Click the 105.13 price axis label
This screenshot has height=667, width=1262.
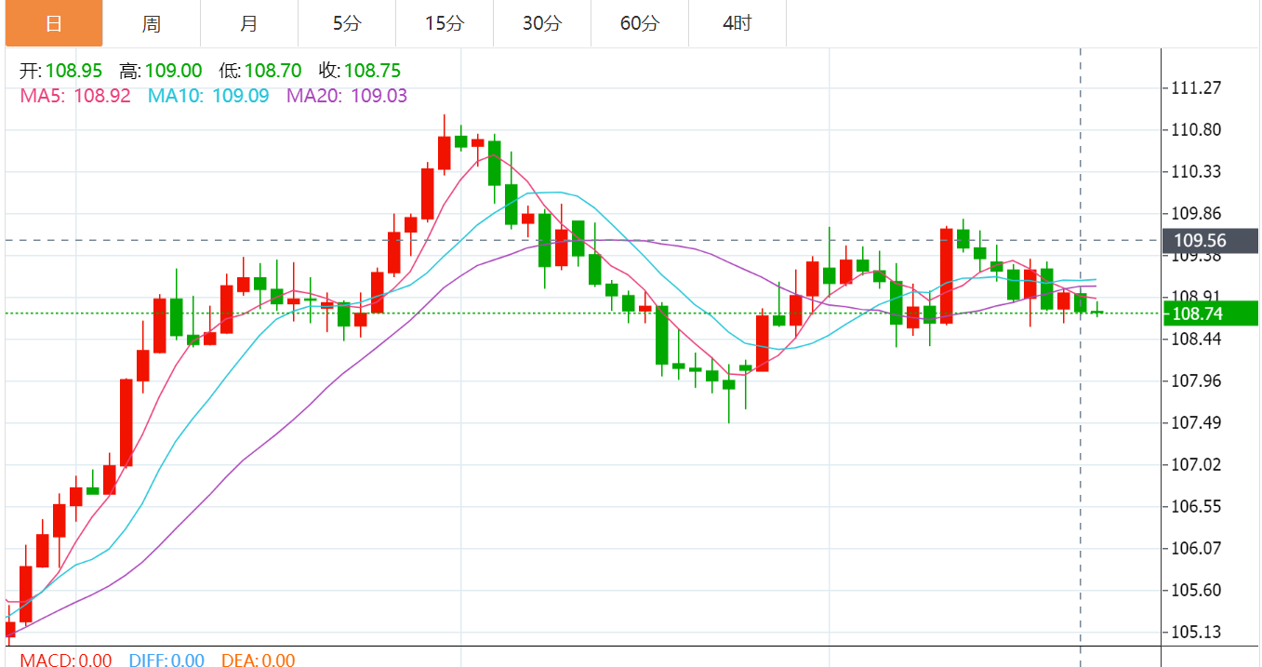click(1196, 633)
